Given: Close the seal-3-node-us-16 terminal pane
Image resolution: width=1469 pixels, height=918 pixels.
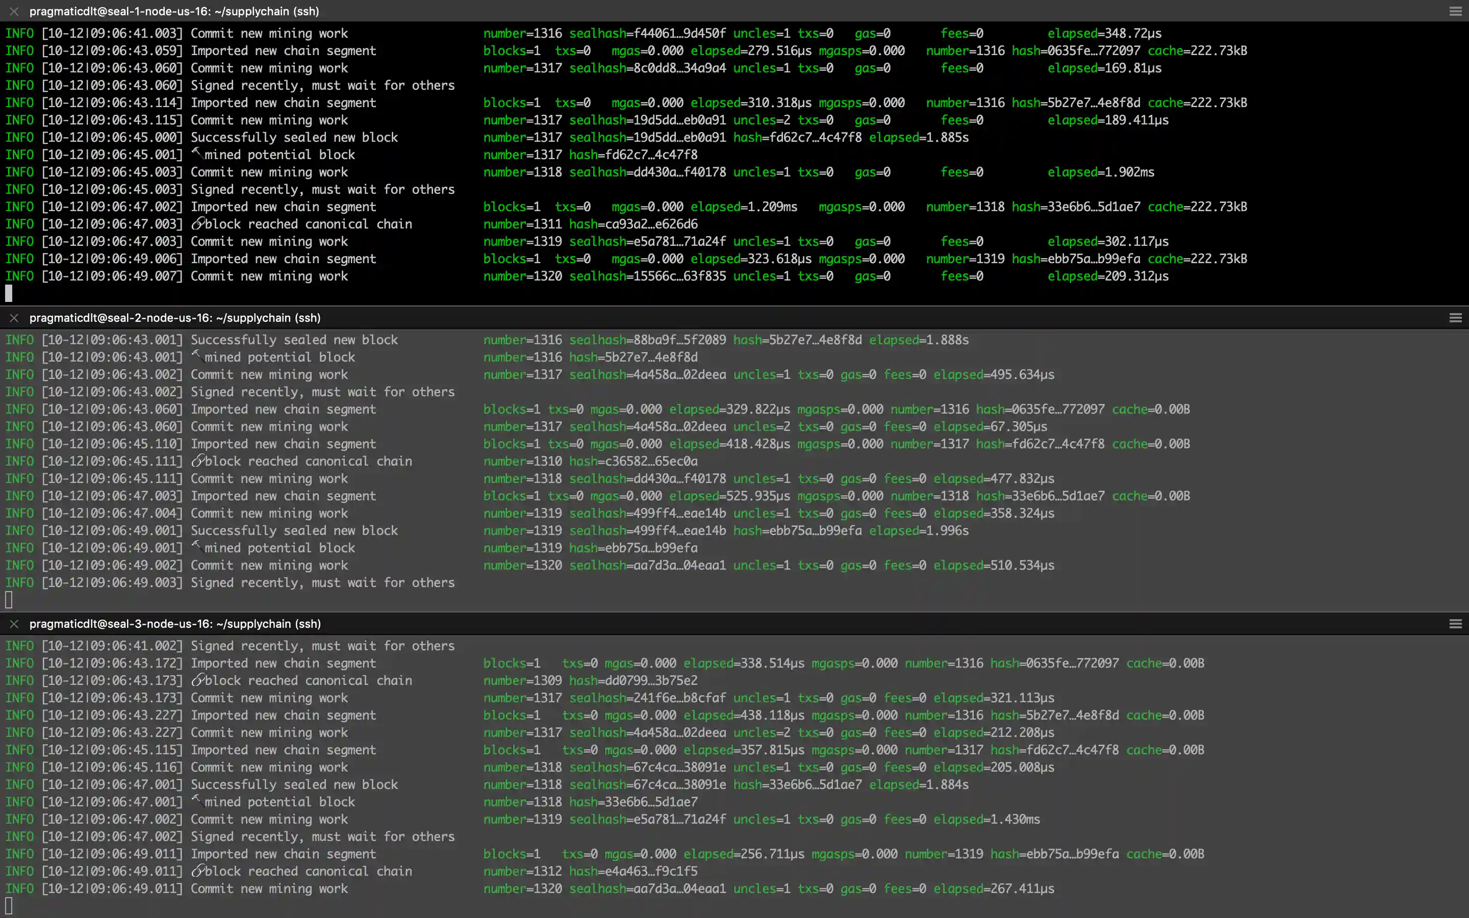Looking at the screenshot, I should click(x=14, y=624).
